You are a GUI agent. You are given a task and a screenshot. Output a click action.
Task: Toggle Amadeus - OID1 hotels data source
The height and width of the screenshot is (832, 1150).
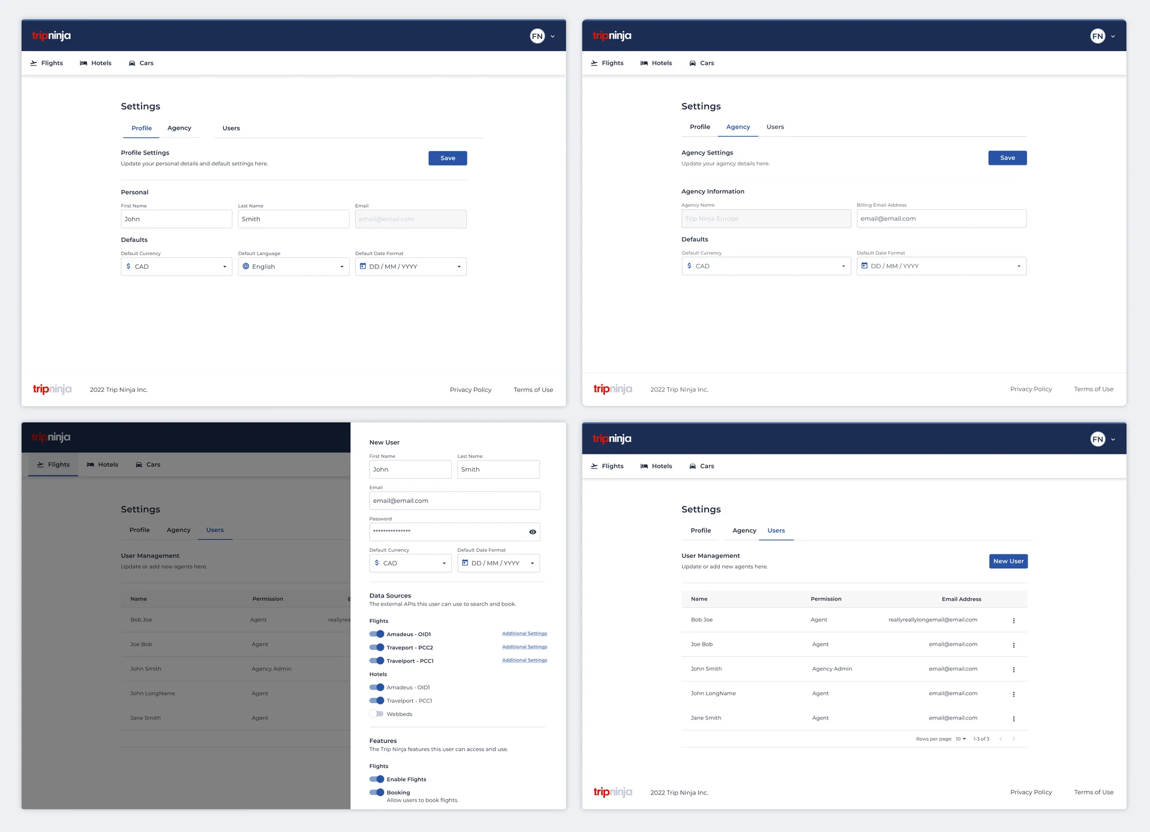(x=377, y=687)
